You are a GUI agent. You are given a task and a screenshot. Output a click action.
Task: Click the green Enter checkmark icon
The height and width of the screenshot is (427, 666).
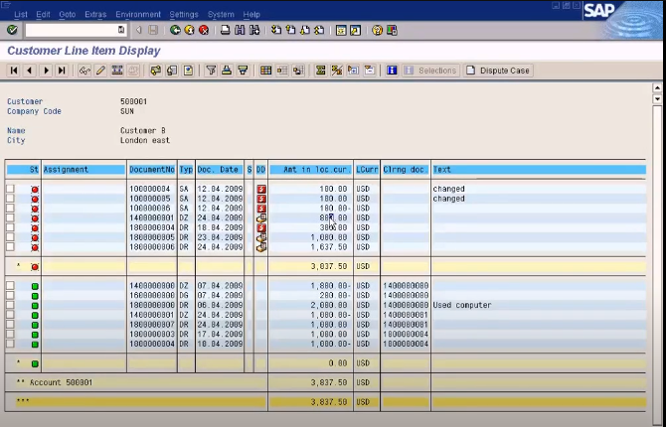click(x=12, y=30)
